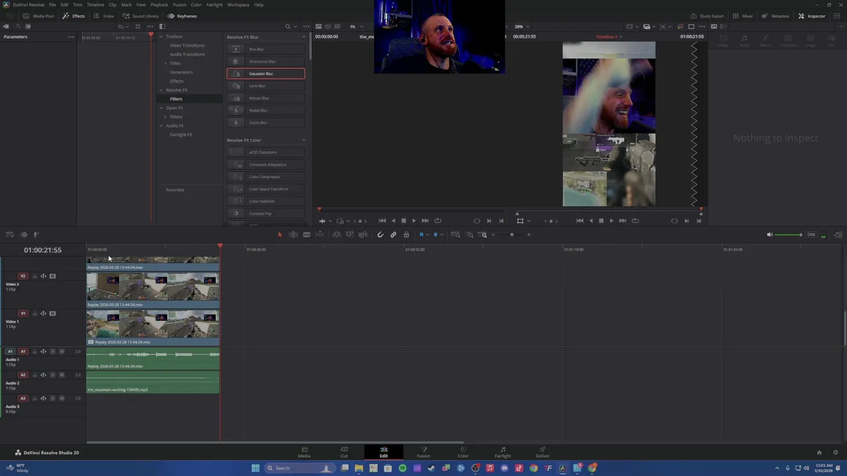Click the blue flag icon
The width and height of the screenshot is (847, 476).
[422, 235]
